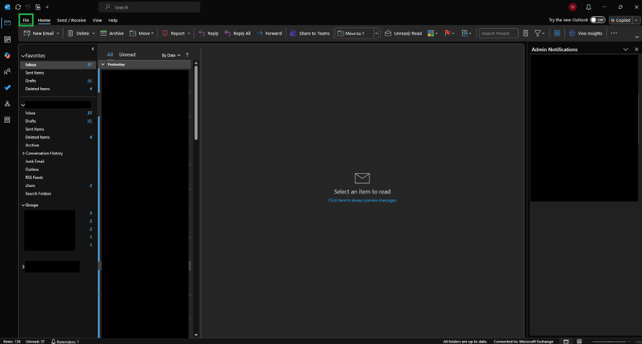This screenshot has height=344, width=642.
Task: Open the To Do checkmark app
Action: pyautogui.click(x=8, y=88)
